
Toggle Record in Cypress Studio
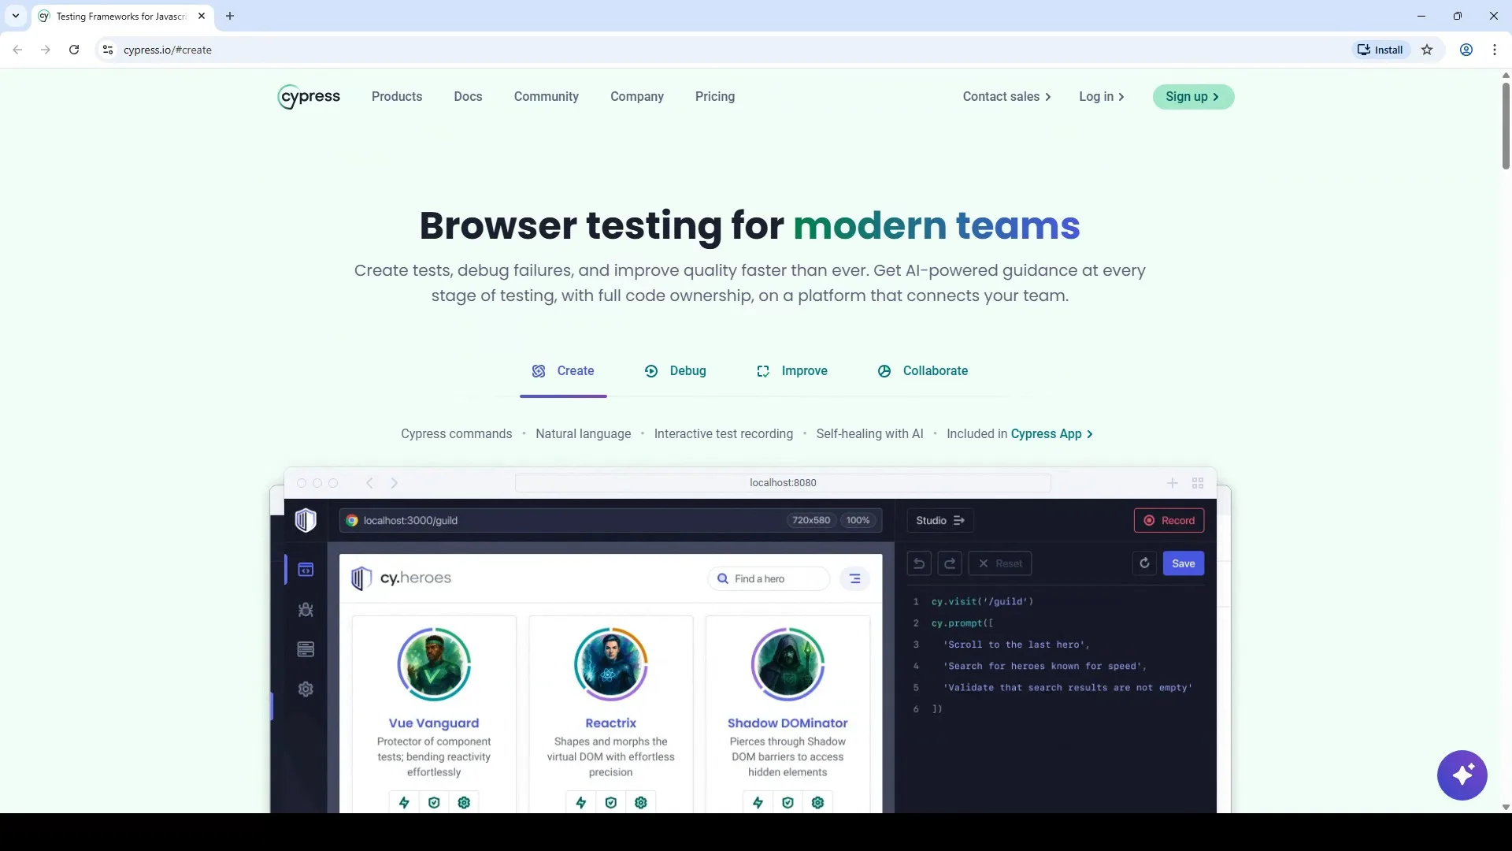(x=1169, y=520)
